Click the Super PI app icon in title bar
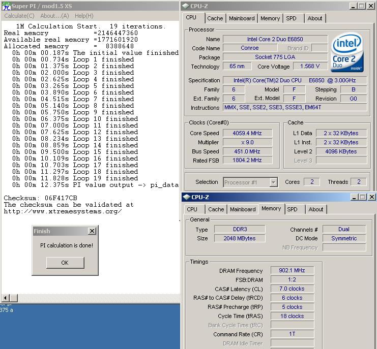 pos(7,6)
